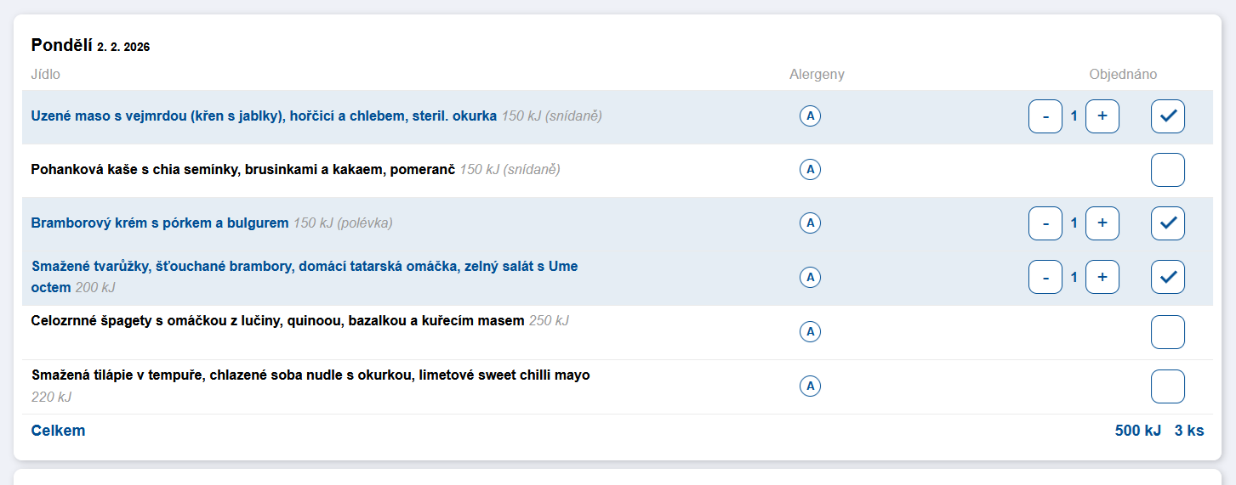Show allergens for Uzené maso s vejmrdou

[810, 116]
